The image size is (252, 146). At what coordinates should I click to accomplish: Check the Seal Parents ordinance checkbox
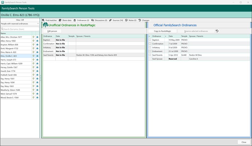coord(150,55)
